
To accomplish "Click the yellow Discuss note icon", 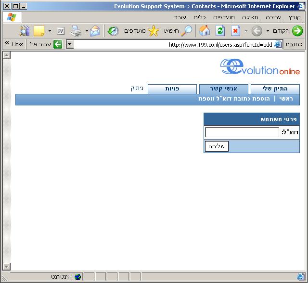I will 39,31.
